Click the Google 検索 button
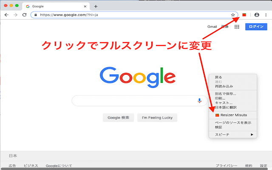Viewport: 272px width, 170px height. [118, 118]
